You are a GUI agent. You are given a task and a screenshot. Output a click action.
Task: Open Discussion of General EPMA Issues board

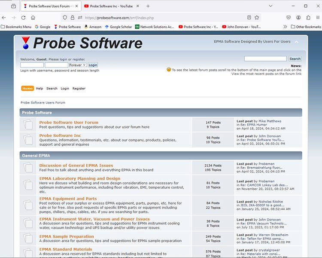[76, 166]
